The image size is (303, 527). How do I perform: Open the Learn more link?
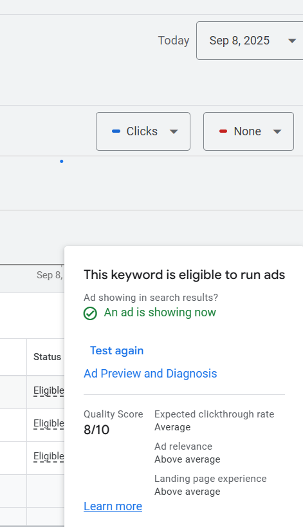coord(113,506)
